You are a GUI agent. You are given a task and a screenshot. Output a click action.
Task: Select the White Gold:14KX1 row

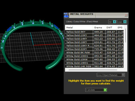[x=94, y=63]
